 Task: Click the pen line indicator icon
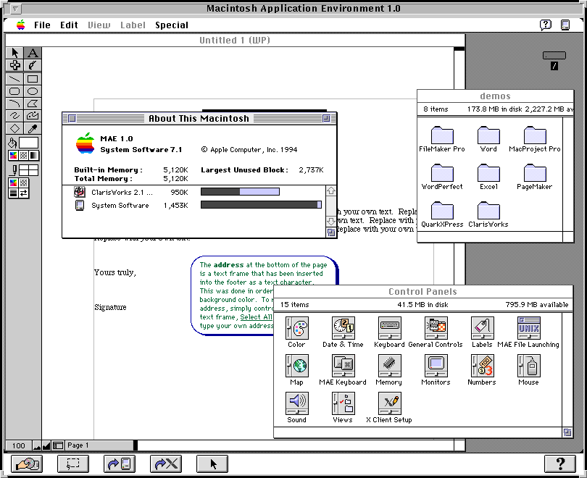14,170
